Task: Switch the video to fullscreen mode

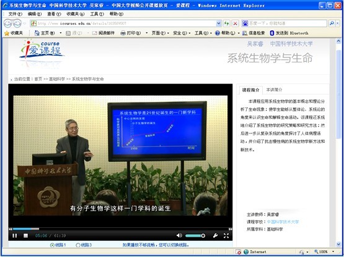Action: (x=226, y=235)
